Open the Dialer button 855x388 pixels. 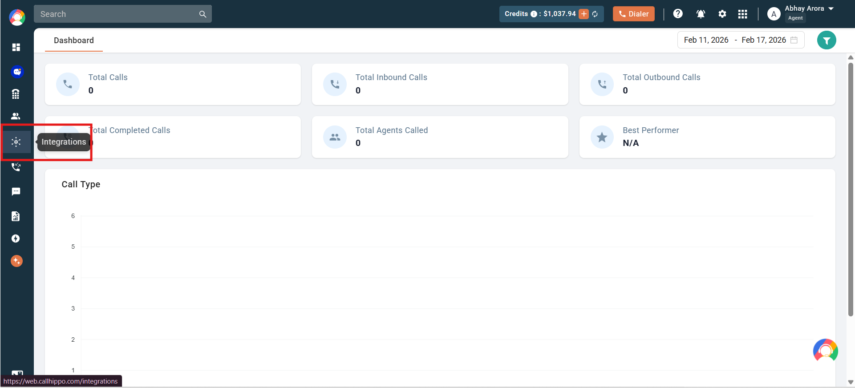[x=634, y=14]
